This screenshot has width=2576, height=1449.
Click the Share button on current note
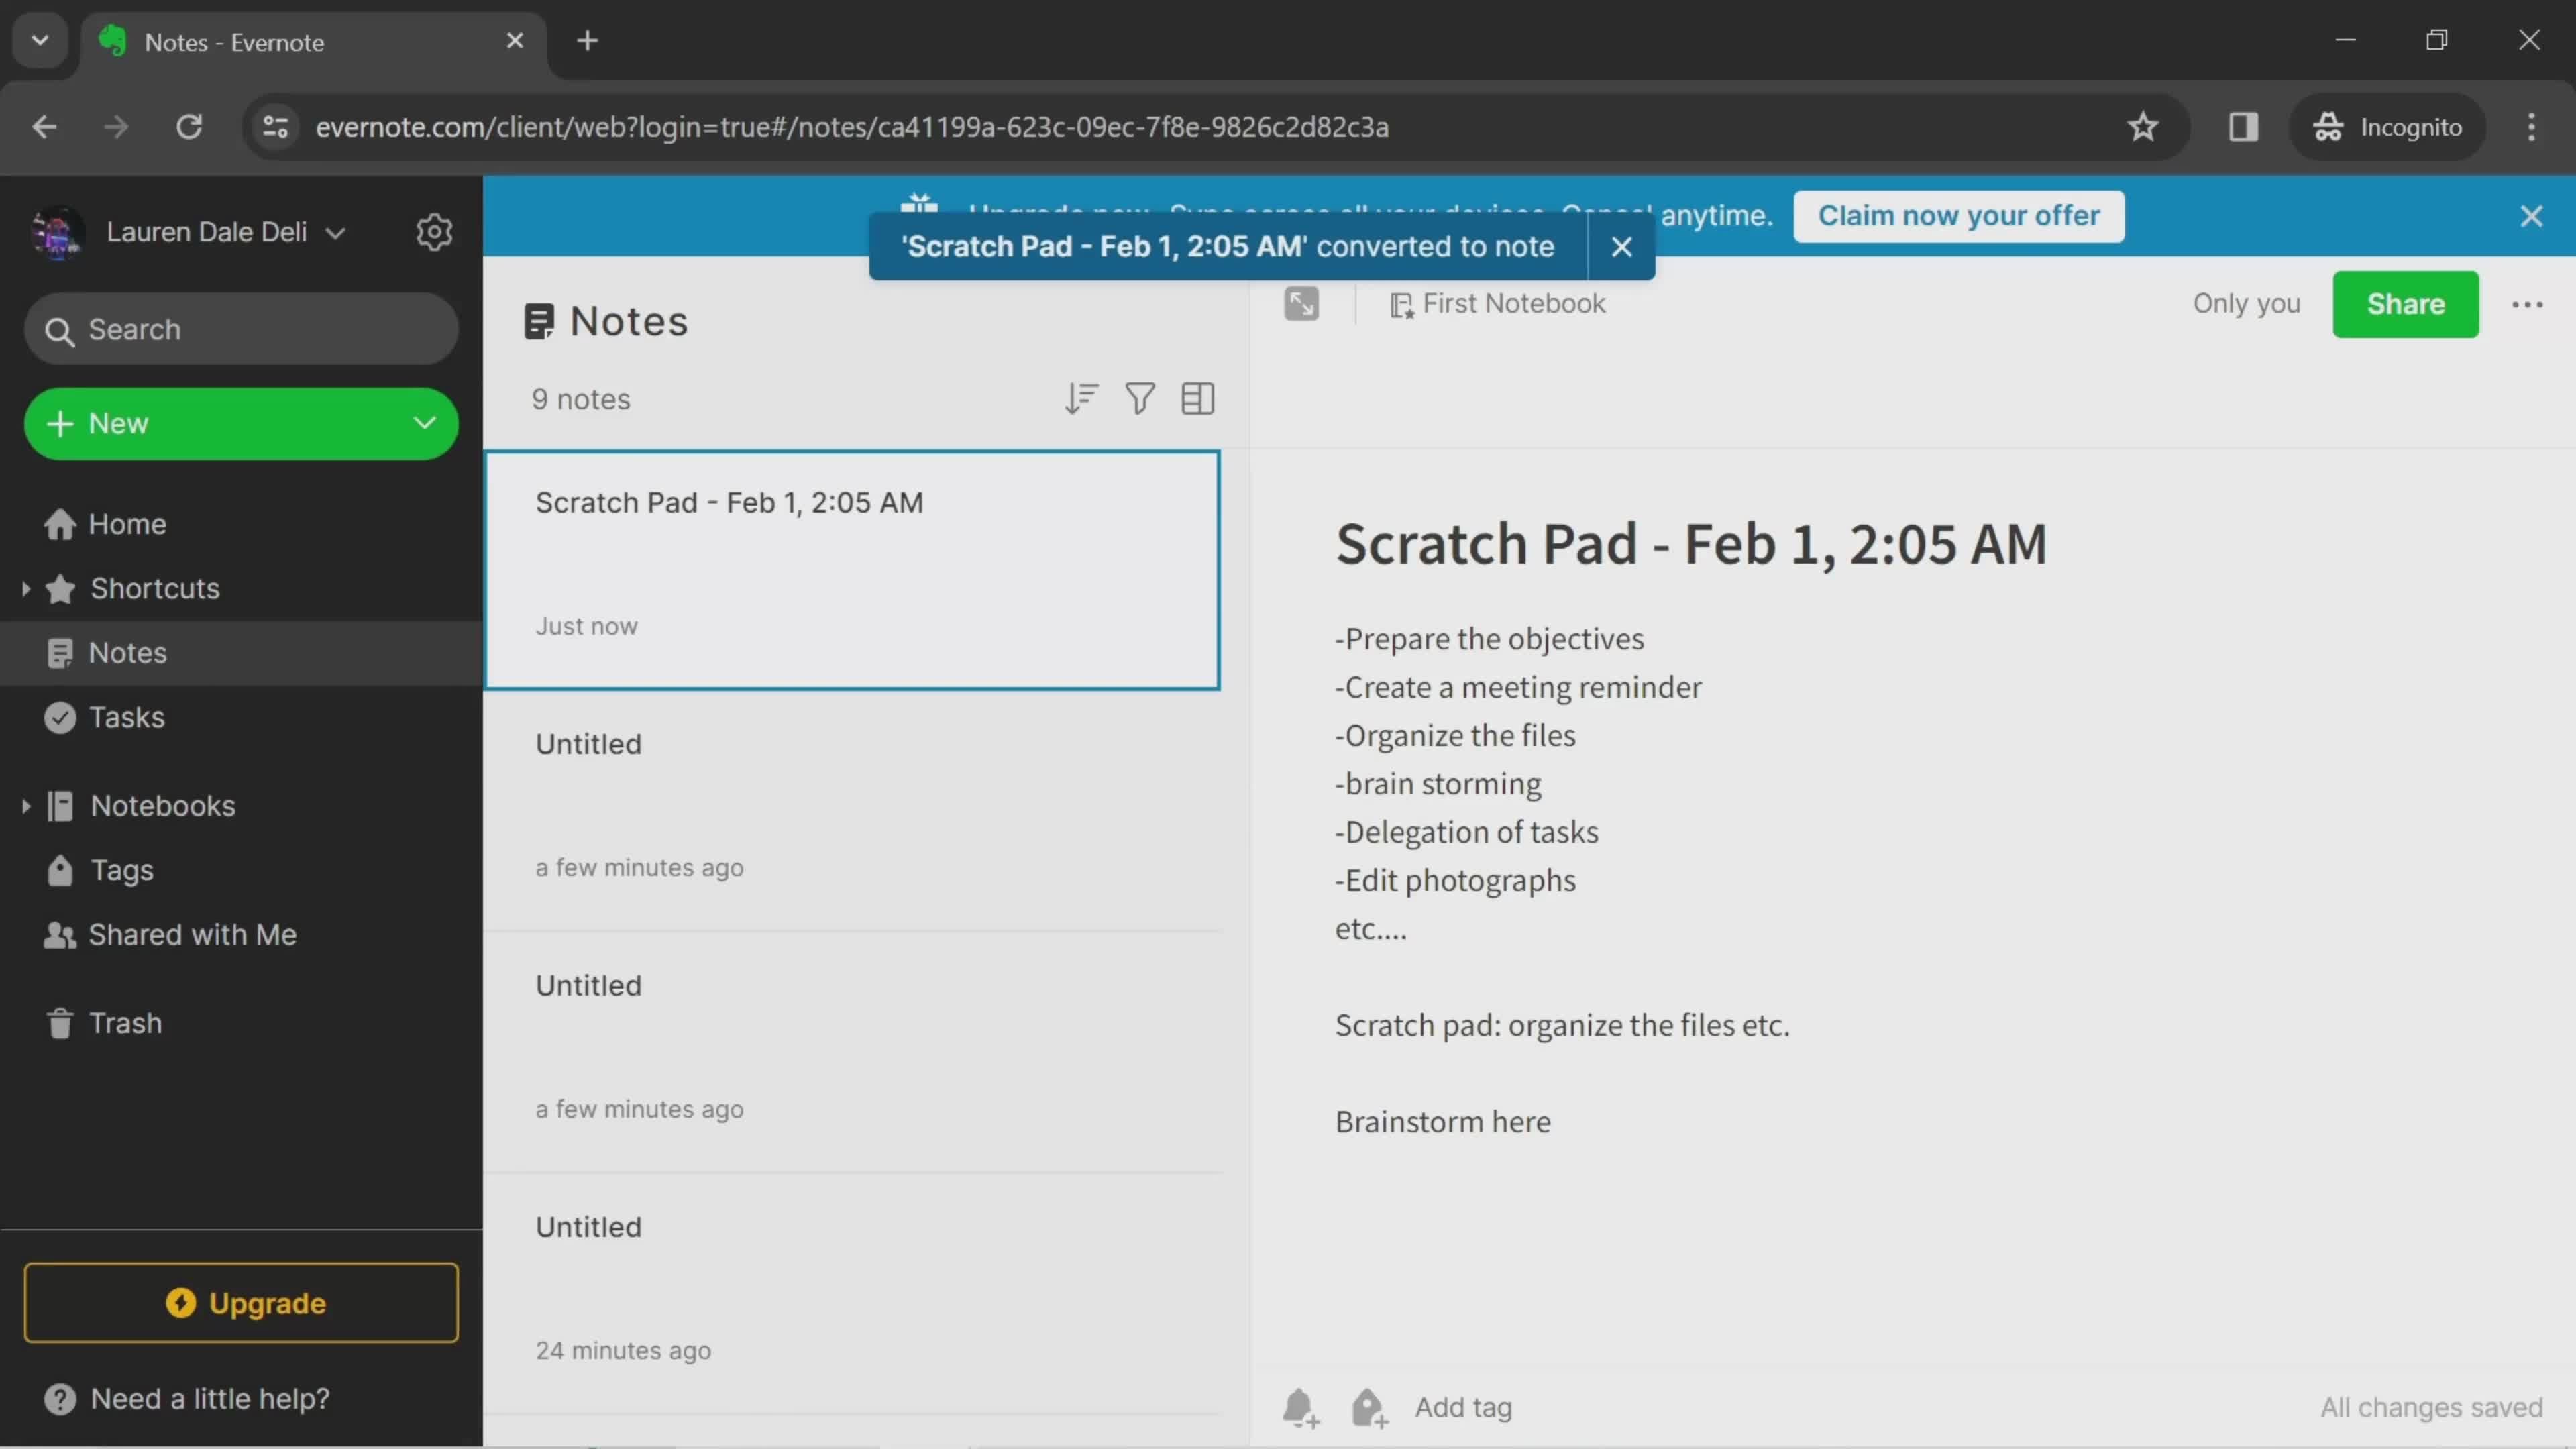[x=2404, y=303]
